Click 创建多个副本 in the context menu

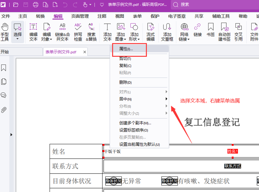(135, 123)
